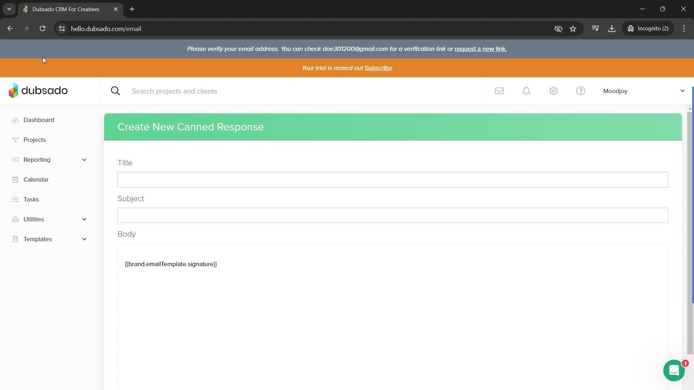Click the Projects sidebar icon

pos(15,140)
